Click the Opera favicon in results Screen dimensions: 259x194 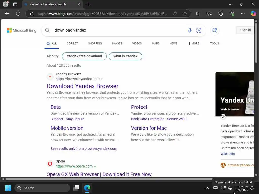(50, 164)
